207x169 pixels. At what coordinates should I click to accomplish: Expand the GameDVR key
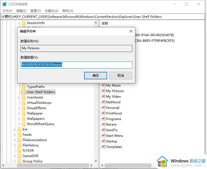click(x=15, y=156)
